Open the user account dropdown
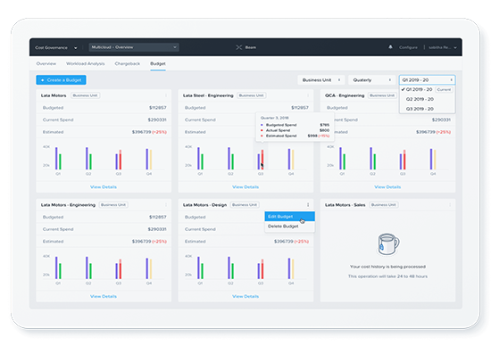 click(x=443, y=47)
